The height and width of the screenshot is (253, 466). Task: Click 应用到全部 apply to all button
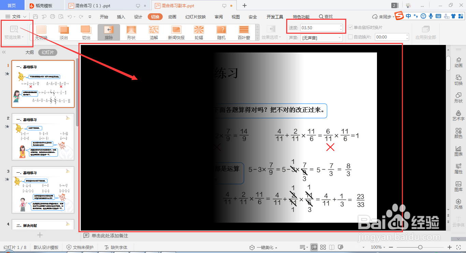coord(425,33)
